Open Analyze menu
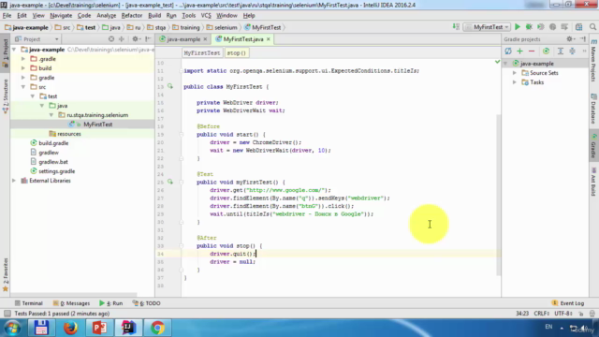This screenshot has height=337, width=599. coord(106,16)
